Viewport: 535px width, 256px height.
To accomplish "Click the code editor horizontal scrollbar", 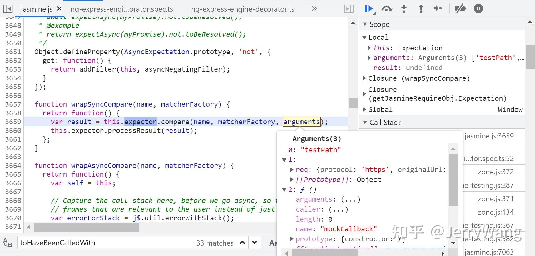I will [87, 228].
